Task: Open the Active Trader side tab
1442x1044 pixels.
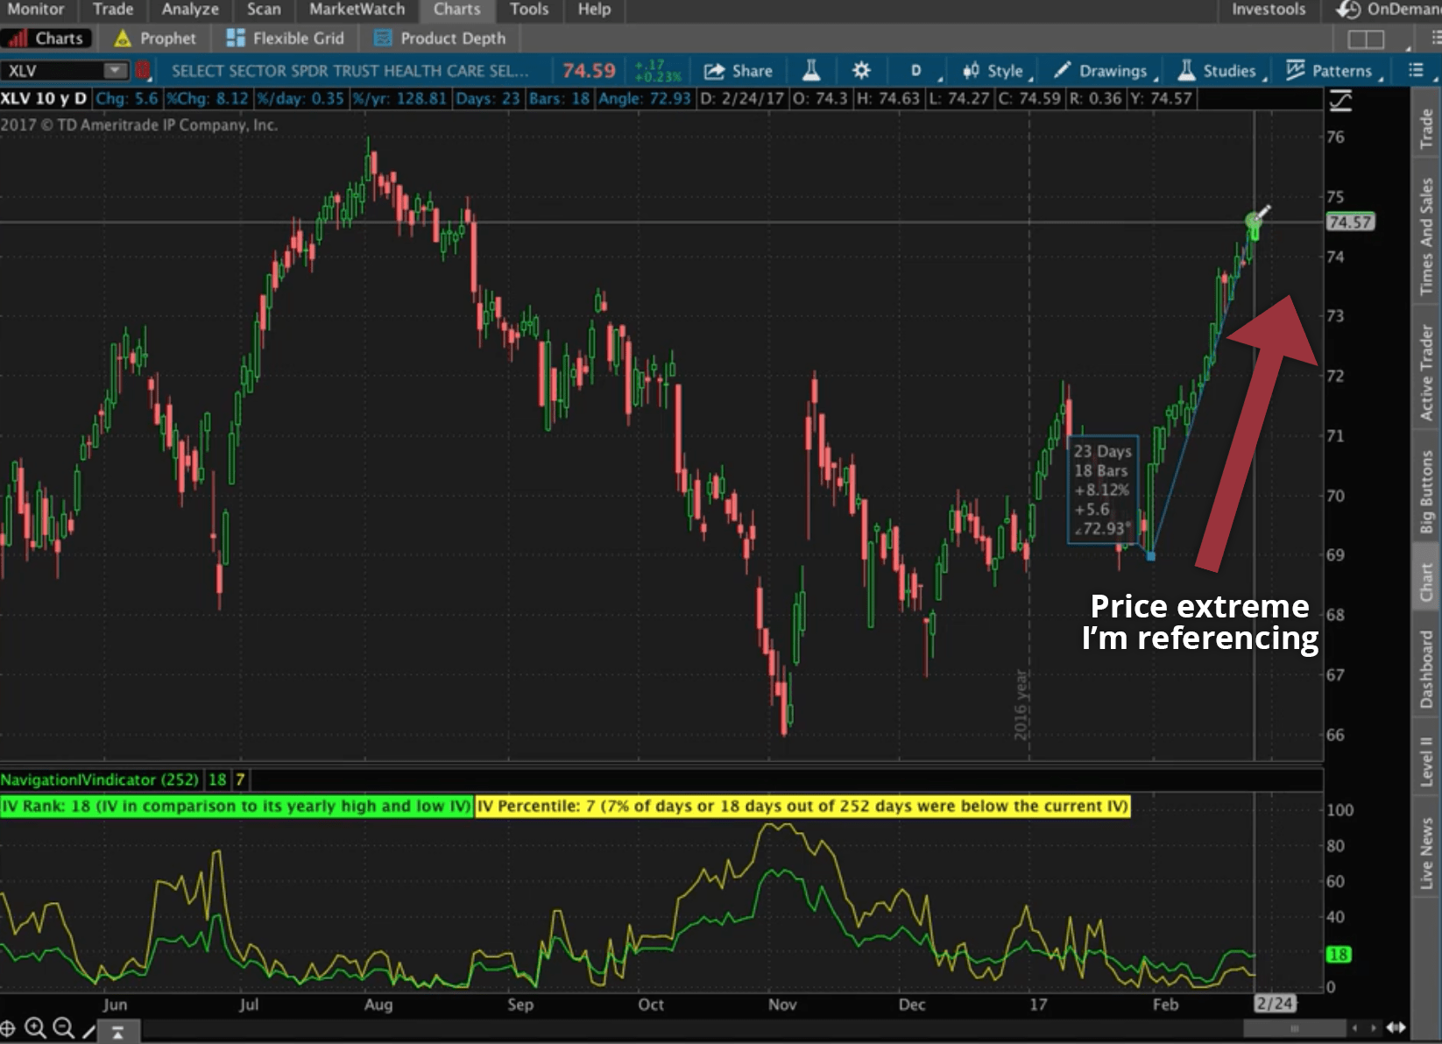Action: click(x=1426, y=372)
